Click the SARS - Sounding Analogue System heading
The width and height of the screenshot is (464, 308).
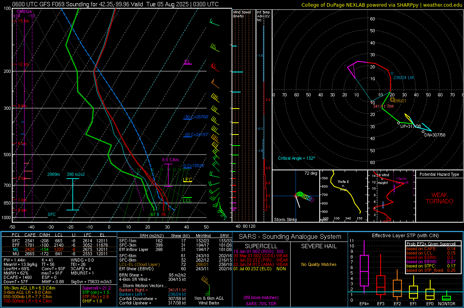[290, 237]
